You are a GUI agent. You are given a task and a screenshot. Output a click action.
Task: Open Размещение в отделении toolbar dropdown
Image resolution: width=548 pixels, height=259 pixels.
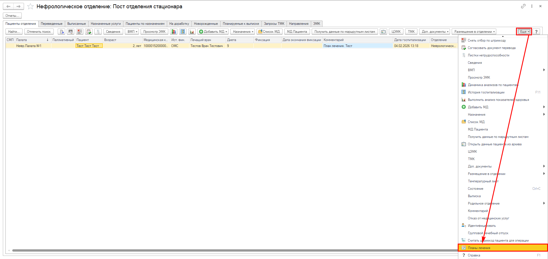coord(474,32)
